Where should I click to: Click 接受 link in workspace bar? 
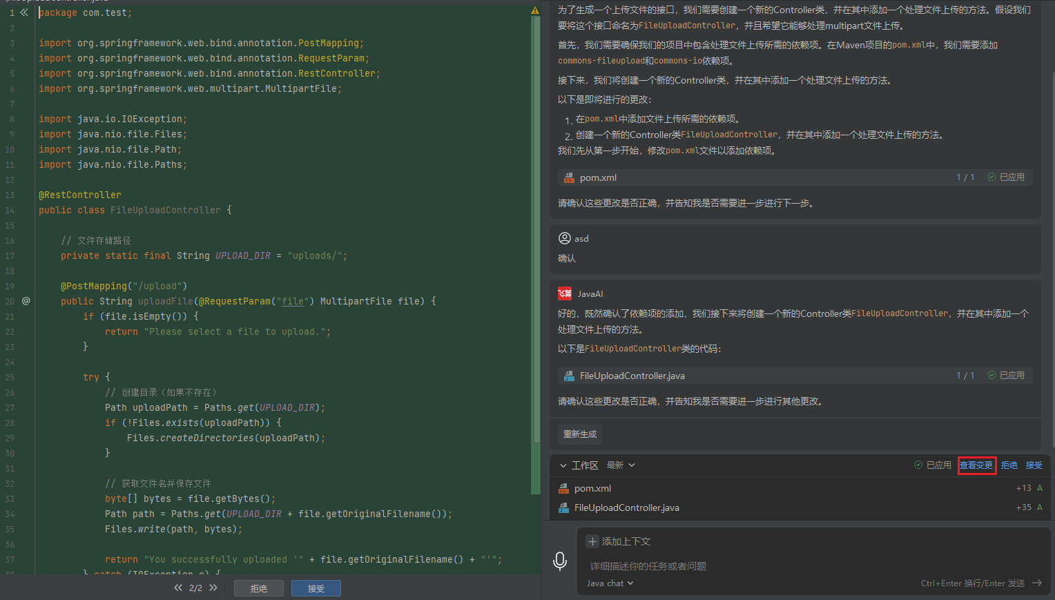click(x=1034, y=465)
